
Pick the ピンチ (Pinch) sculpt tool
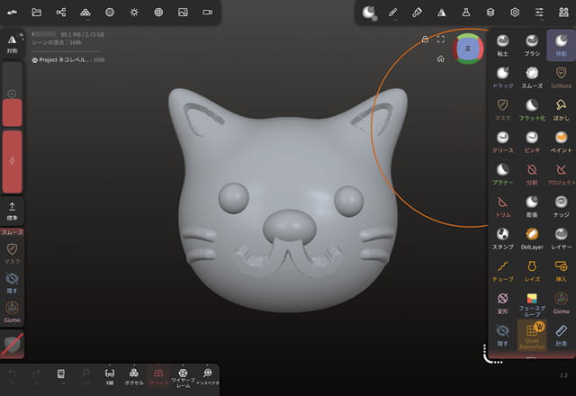pos(532,141)
